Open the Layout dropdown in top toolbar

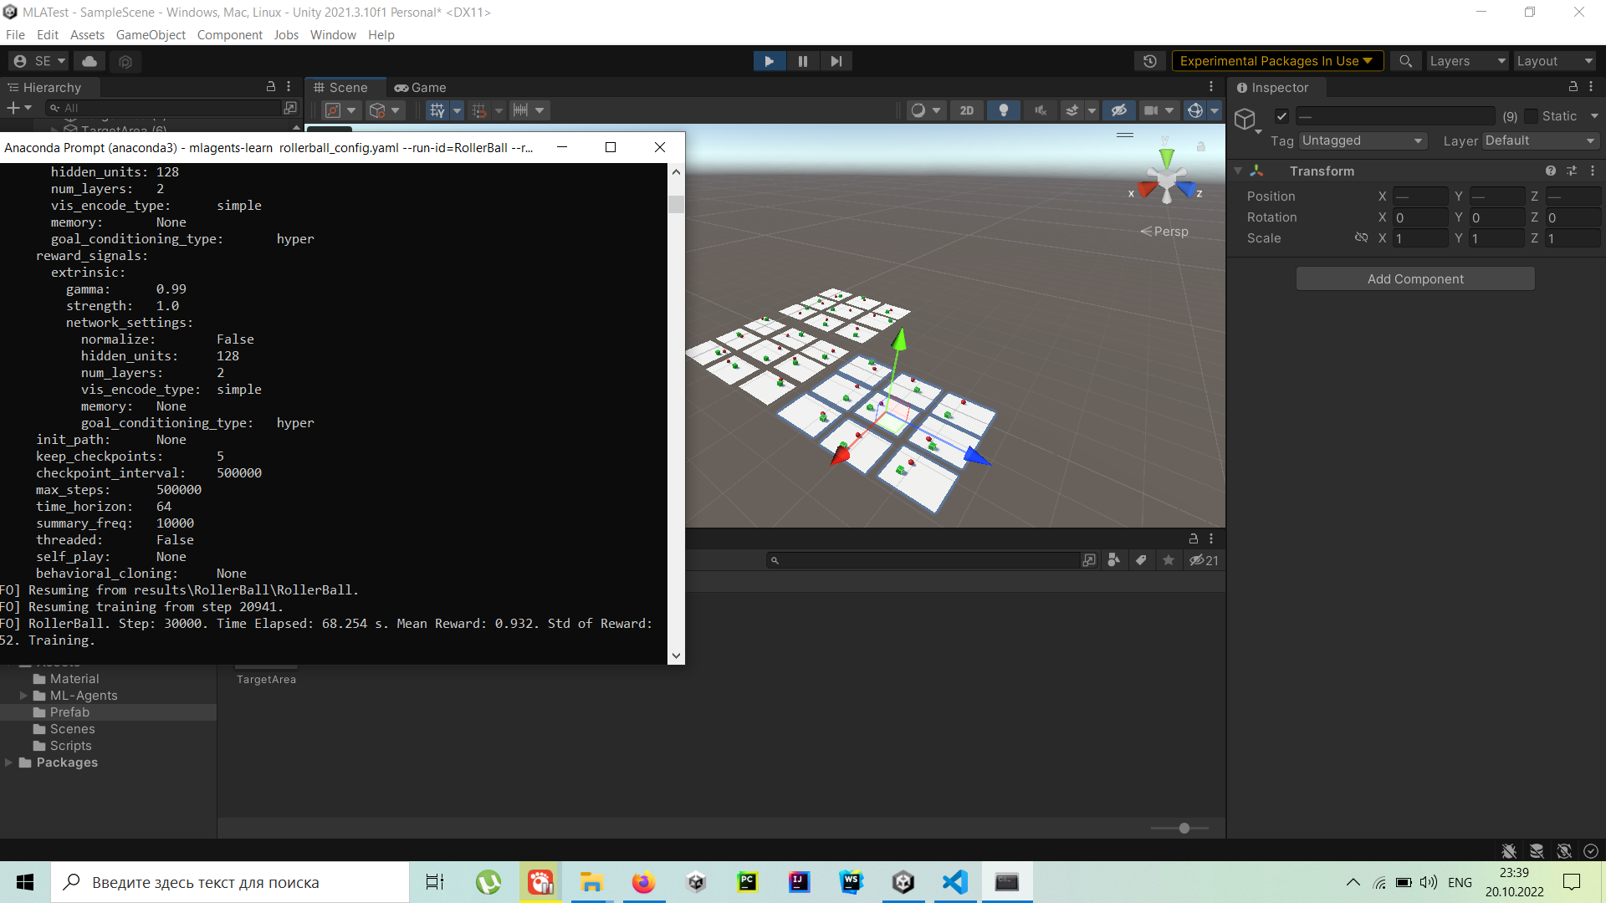coord(1555,61)
